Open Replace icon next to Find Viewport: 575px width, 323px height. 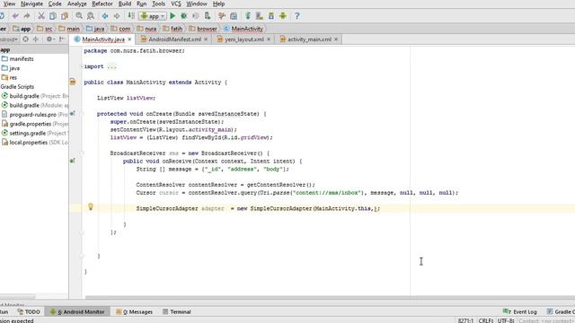[91, 16]
